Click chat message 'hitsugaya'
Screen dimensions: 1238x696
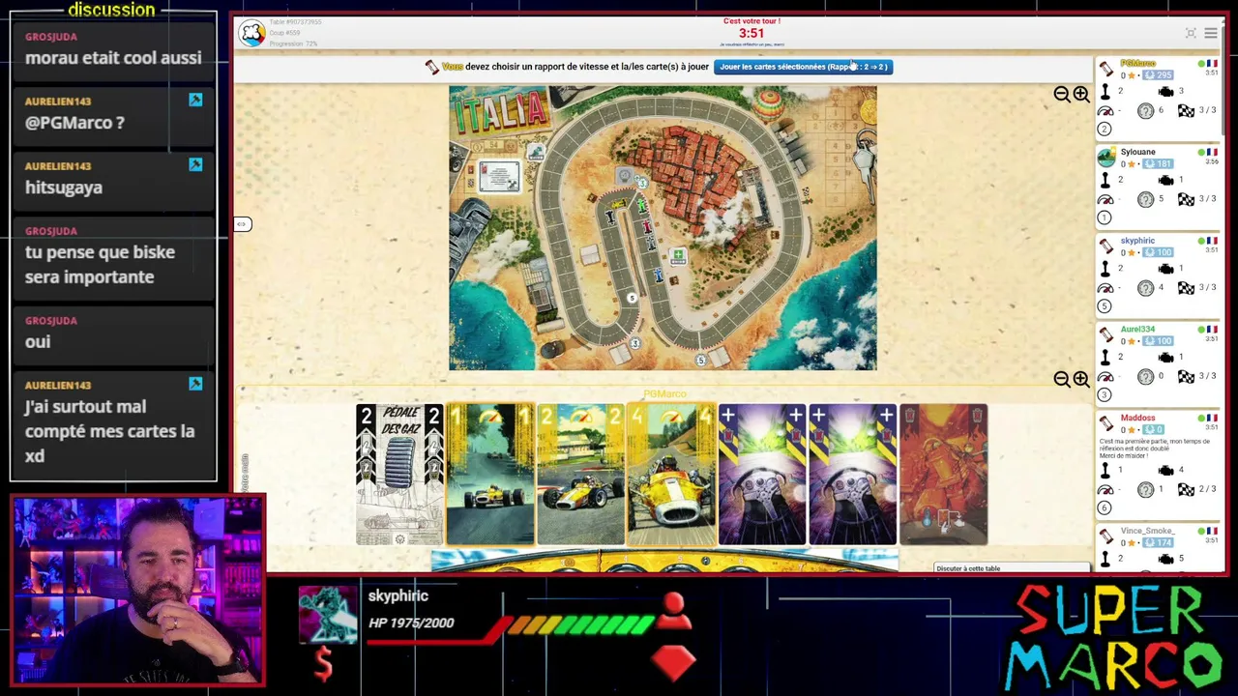pyautogui.click(x=64, y=188)
